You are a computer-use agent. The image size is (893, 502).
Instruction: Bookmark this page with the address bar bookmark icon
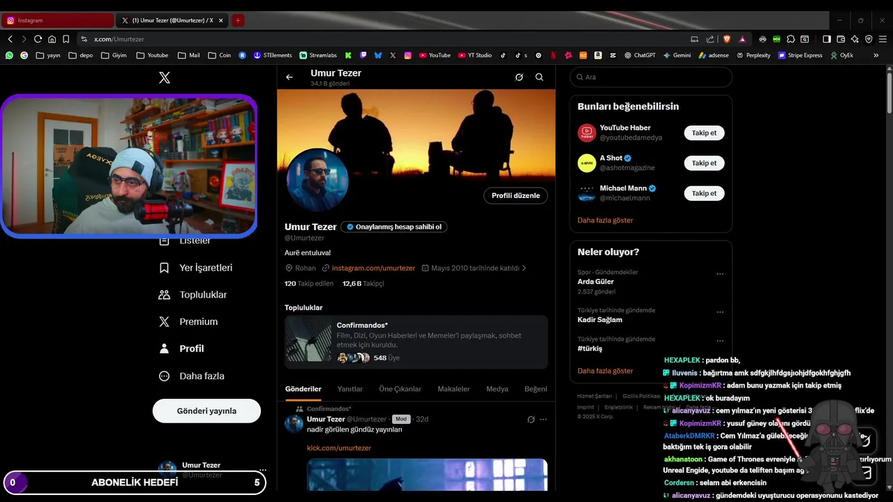[x=66, y=39]
